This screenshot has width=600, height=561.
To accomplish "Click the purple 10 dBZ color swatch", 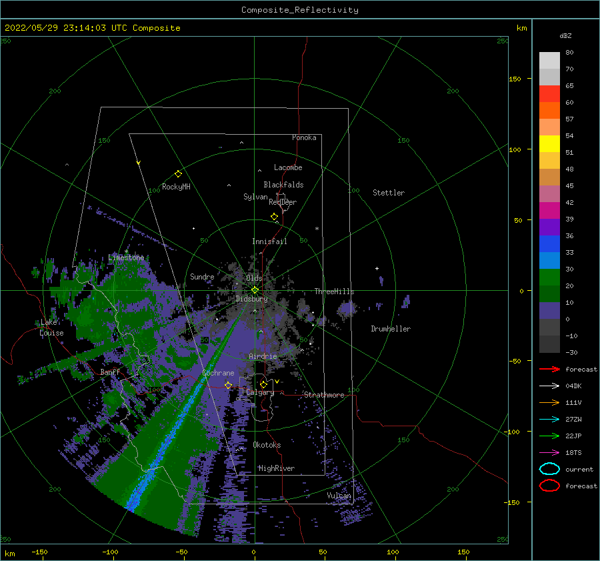I will click(x=549, y=310).
